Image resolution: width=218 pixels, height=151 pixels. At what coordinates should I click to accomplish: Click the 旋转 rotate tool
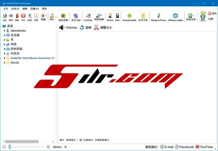[x=86, y=27]
